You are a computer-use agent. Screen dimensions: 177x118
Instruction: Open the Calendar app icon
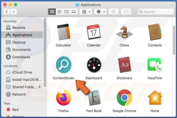94,32
